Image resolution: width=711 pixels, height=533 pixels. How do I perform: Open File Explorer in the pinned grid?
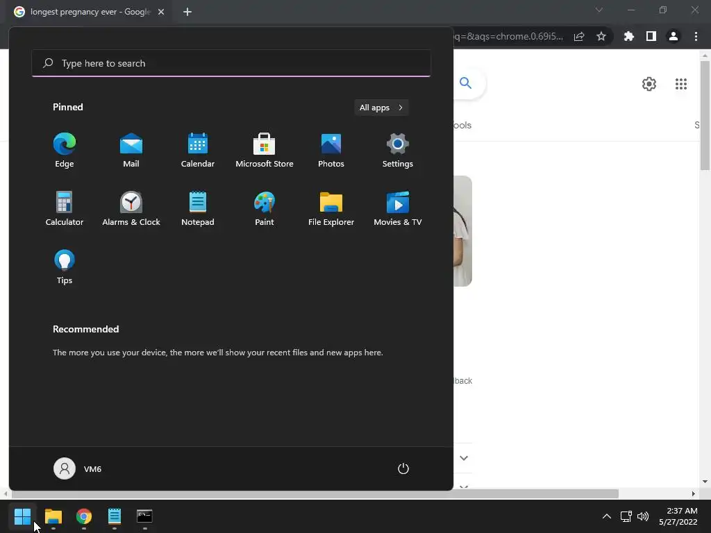331,208
